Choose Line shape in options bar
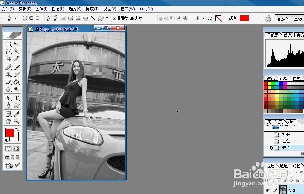Viewport: 304px width, 194px height. point(93,18)
